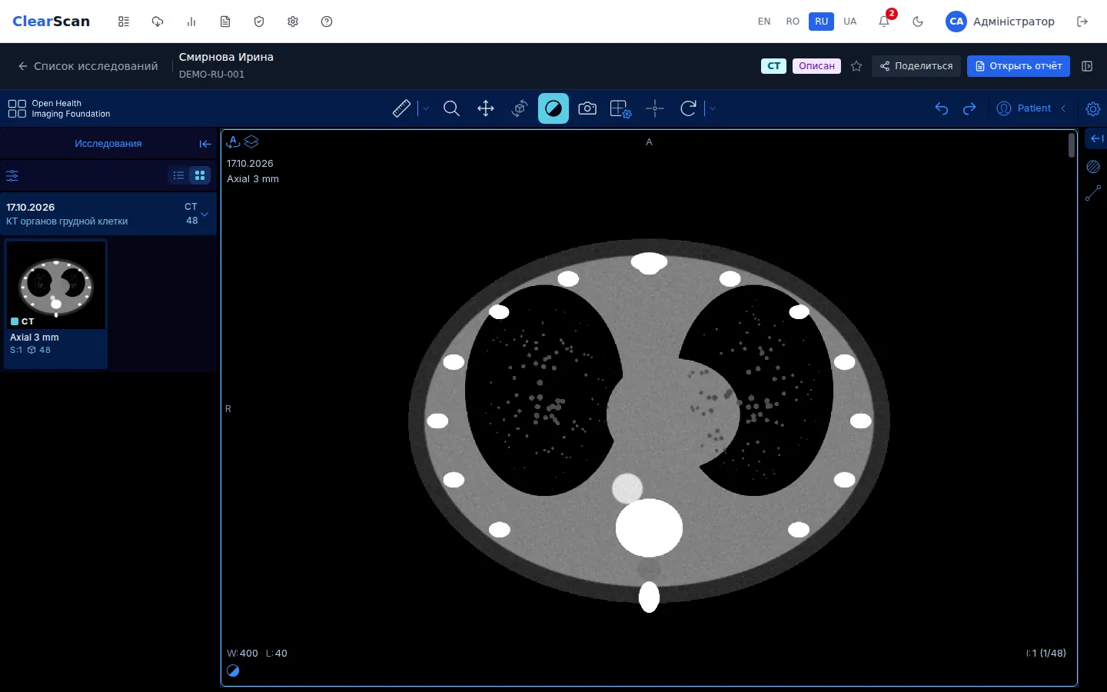Select the ruler measurement tool
The width and height of the screenshot is (1107, 692).
pos(401,108)
